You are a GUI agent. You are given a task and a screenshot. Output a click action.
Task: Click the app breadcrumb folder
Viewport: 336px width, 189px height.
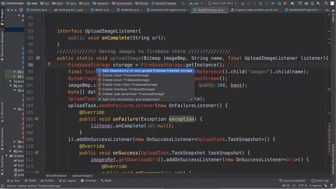click(x=33, y=3)
